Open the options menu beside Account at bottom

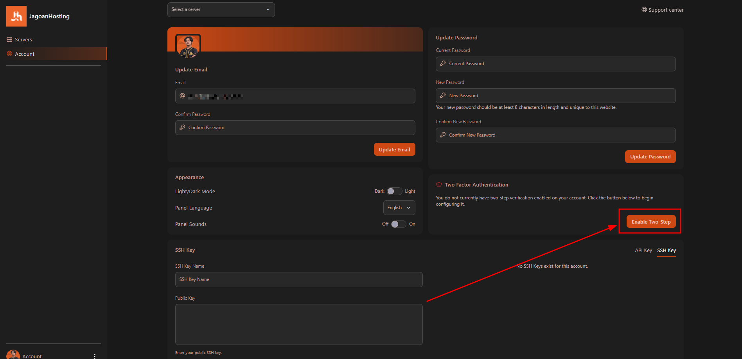[94, 356]
